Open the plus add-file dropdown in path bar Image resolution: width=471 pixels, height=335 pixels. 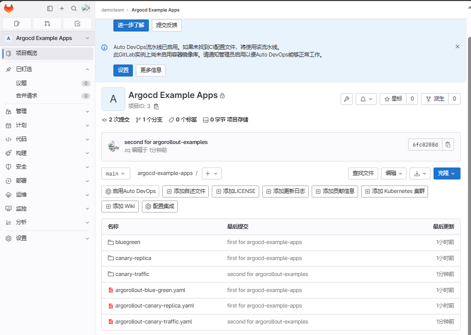[211, 173]
